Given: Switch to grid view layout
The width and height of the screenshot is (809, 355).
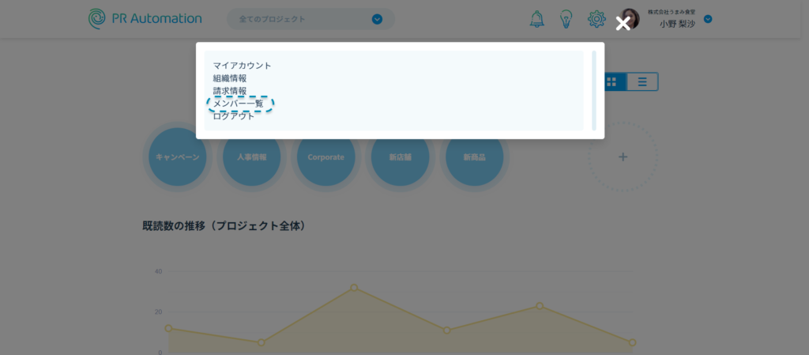Looking at the screenshot, I should (612, 81).
